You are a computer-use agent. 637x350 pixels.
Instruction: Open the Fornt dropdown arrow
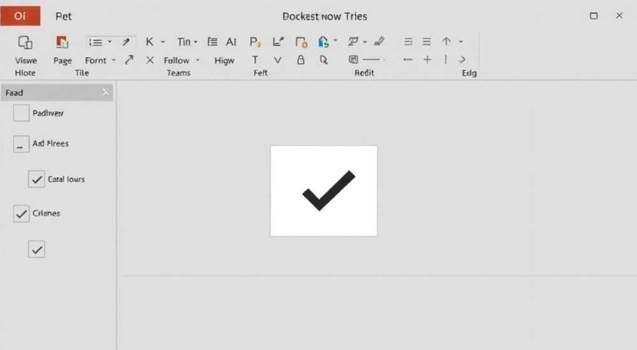[x=114, y=60]
